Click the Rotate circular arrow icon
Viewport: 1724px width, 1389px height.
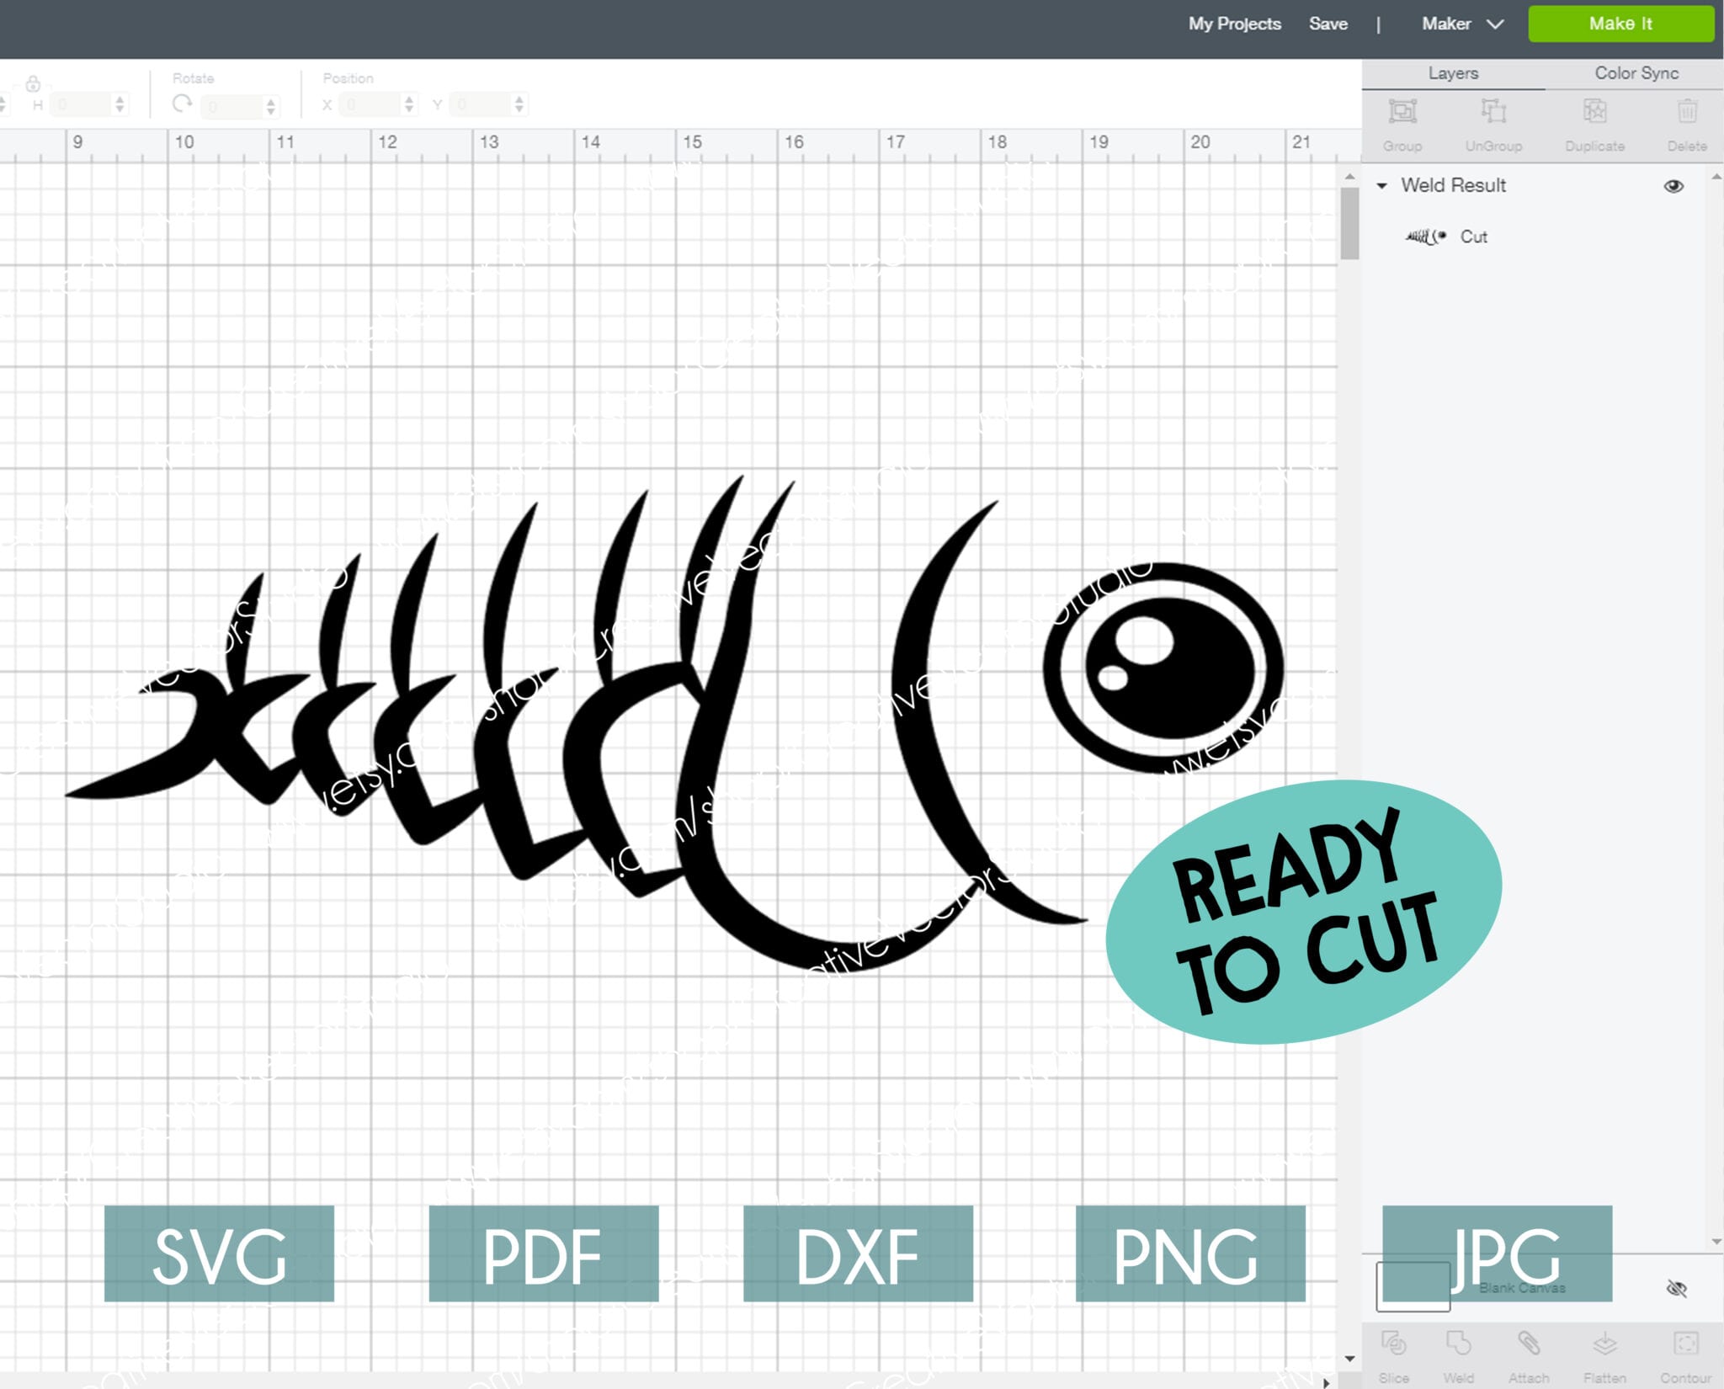point(182,104)
